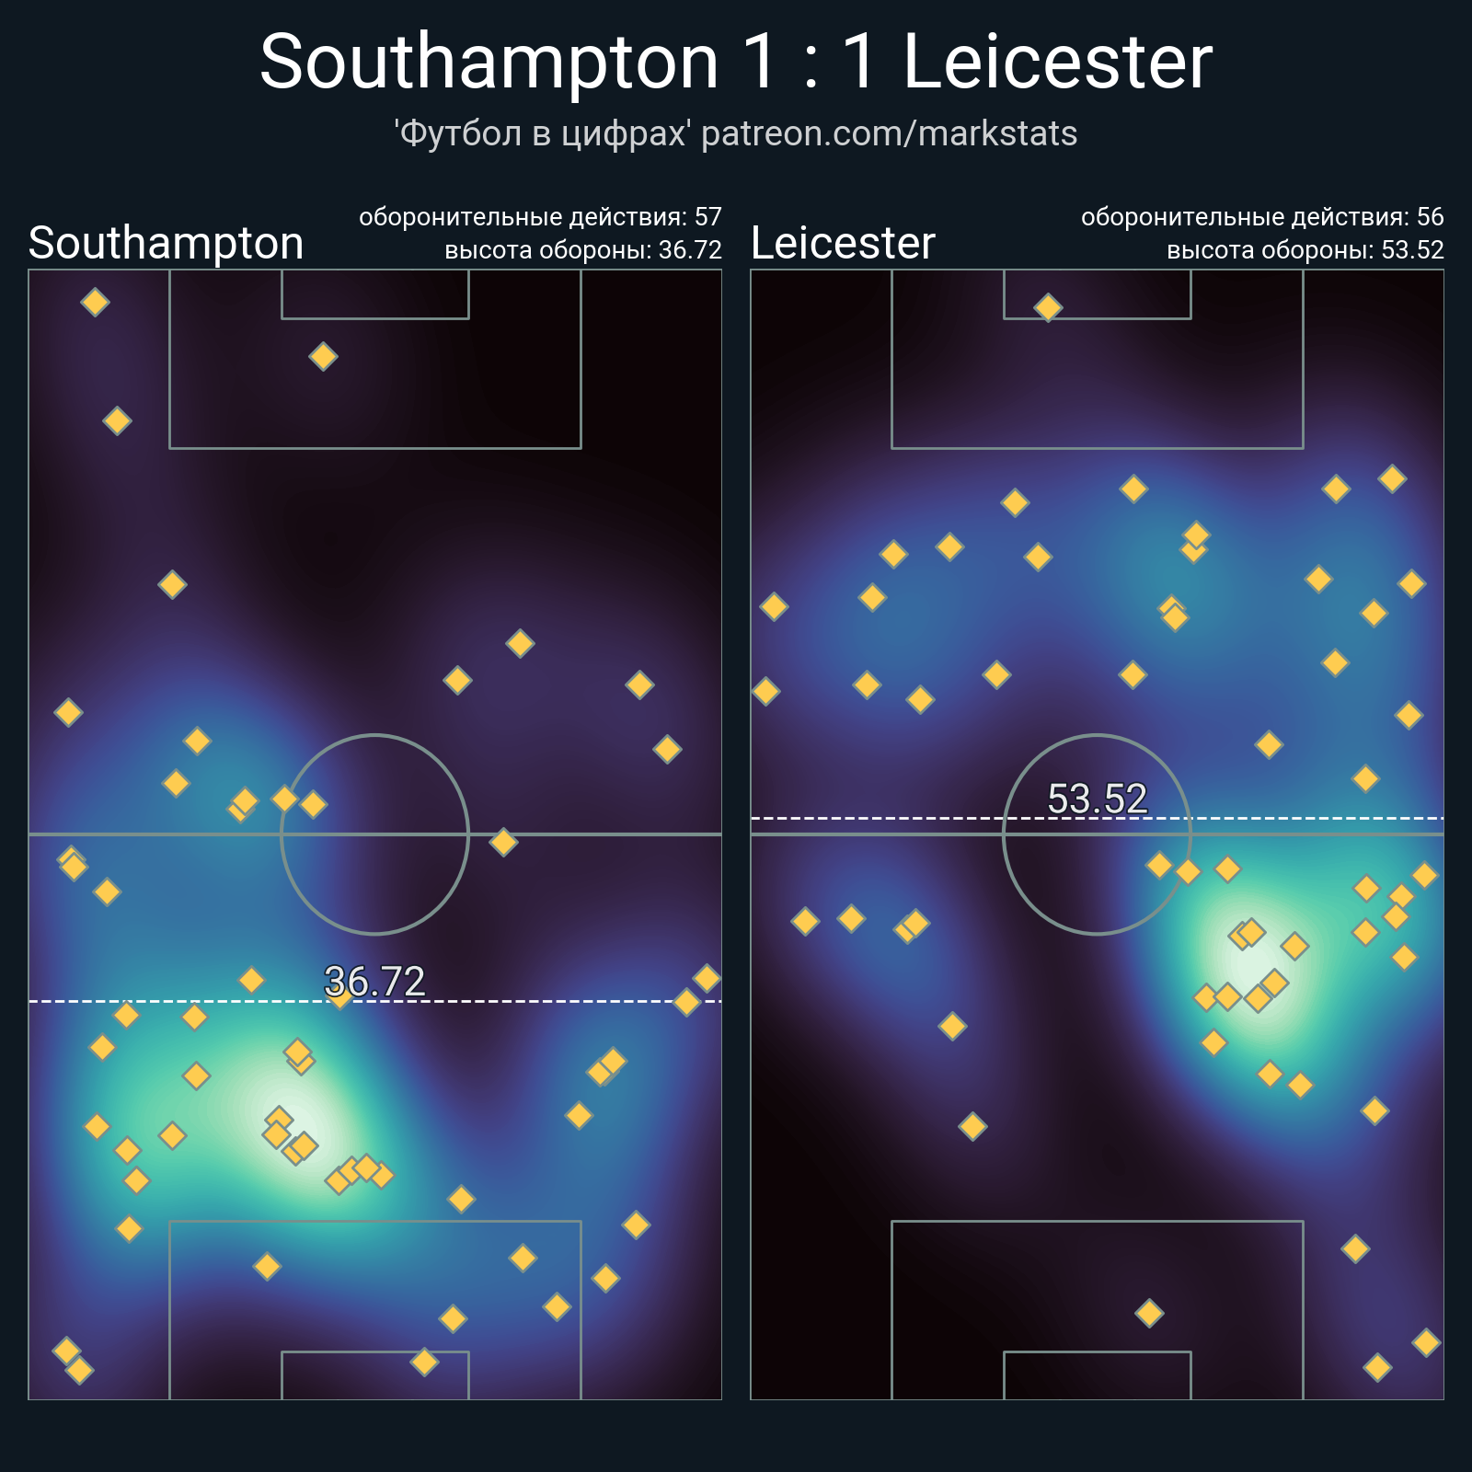The width and height of the screenshot is (1472, 1472).
Task: Click the 53.52 label on Leicester's dashed line
Action: pos(1097,799)
